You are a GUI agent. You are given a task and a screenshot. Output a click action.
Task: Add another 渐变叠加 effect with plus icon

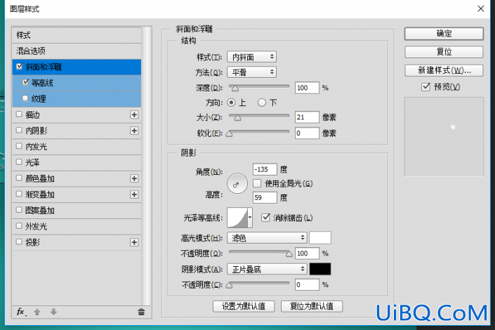(134, 194)
